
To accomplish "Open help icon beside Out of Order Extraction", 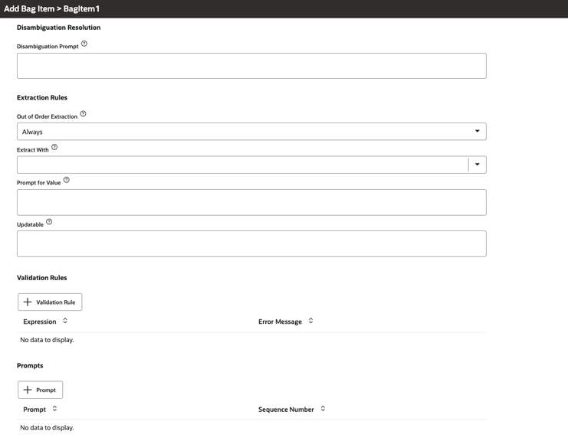I will click(x=83, y=114).
